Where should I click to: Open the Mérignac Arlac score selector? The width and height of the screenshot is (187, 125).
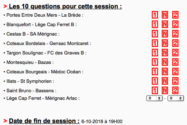(176, 98)
